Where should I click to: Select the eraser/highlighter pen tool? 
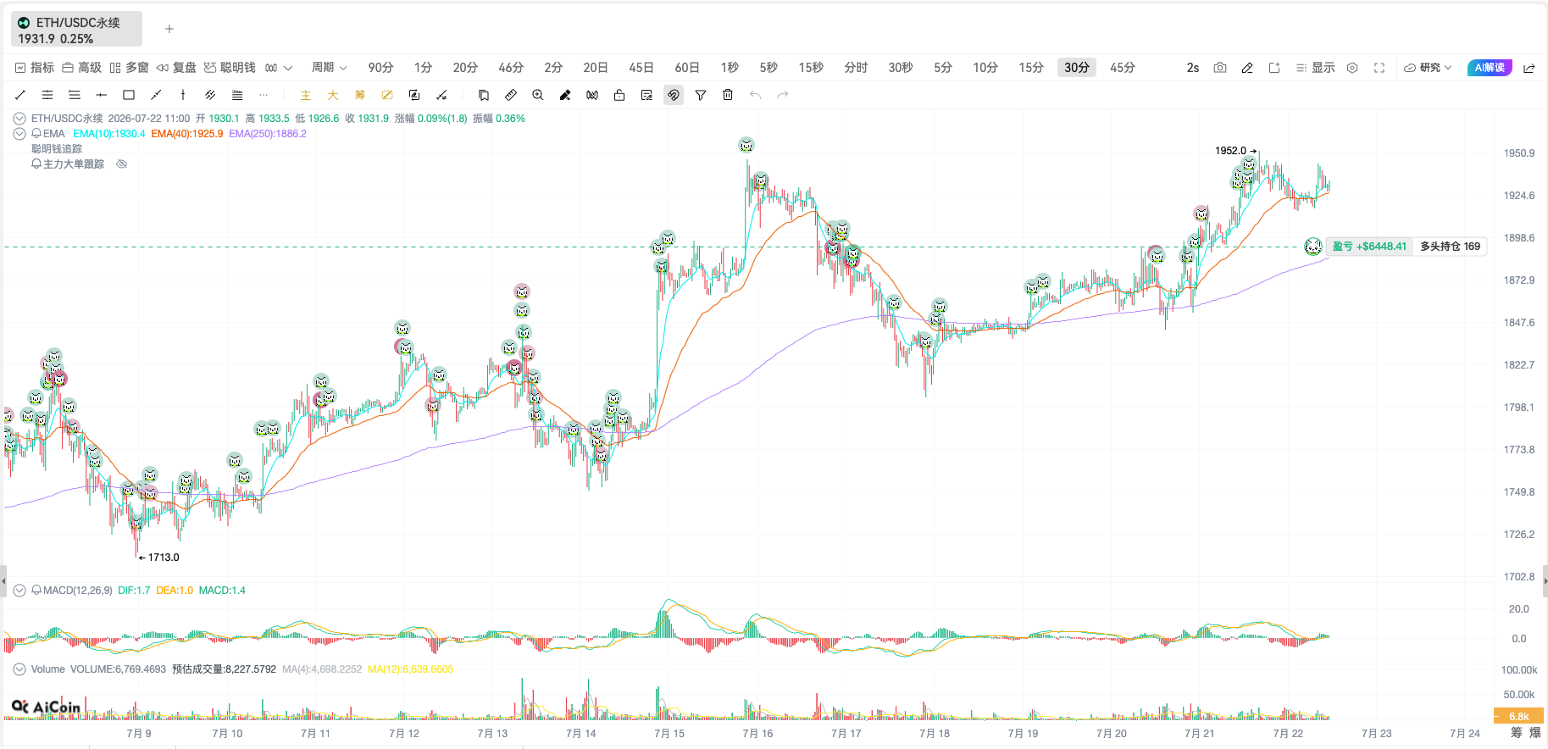[565, 95]
